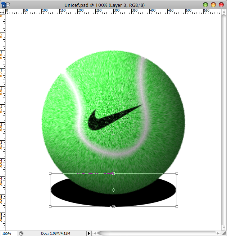Click the Unicef.psd document title text
The height and width of the screenshot is (236, 227).
(104, 5)
